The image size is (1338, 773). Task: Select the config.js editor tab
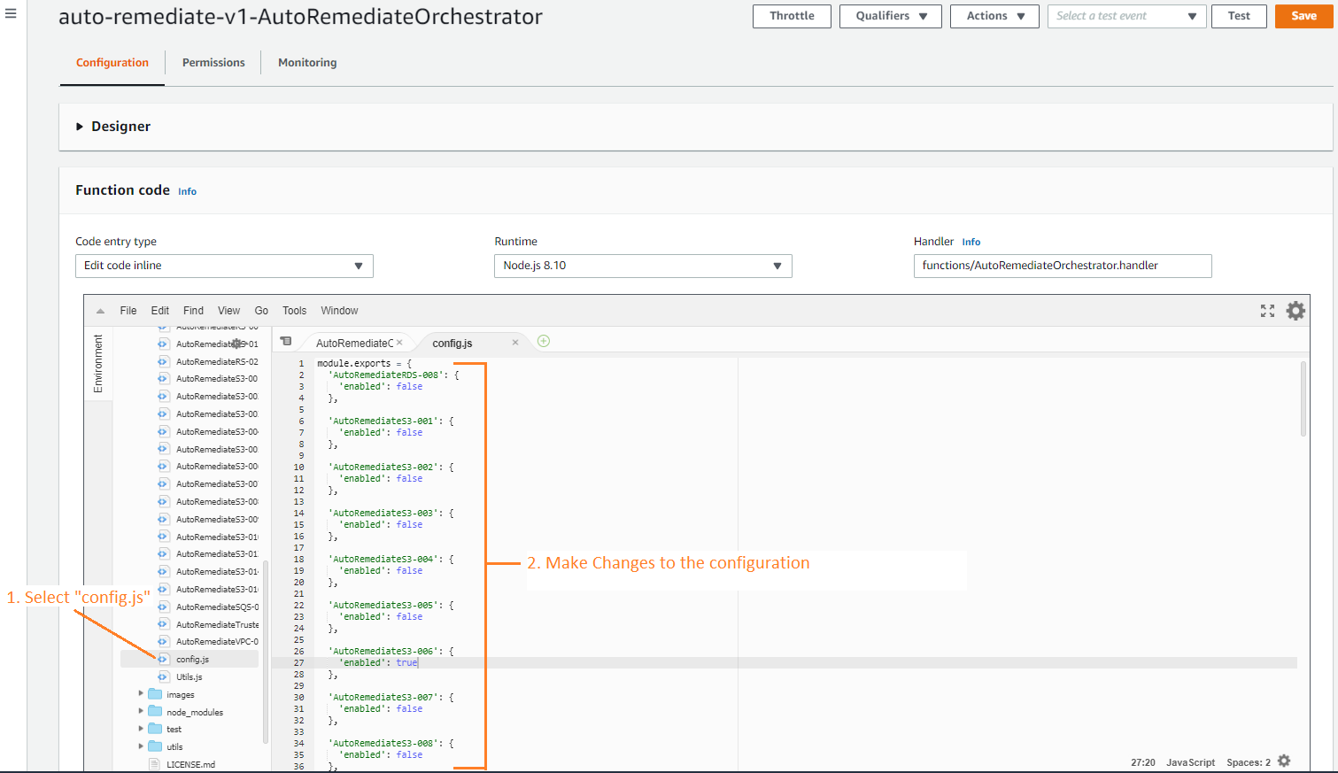452,343
